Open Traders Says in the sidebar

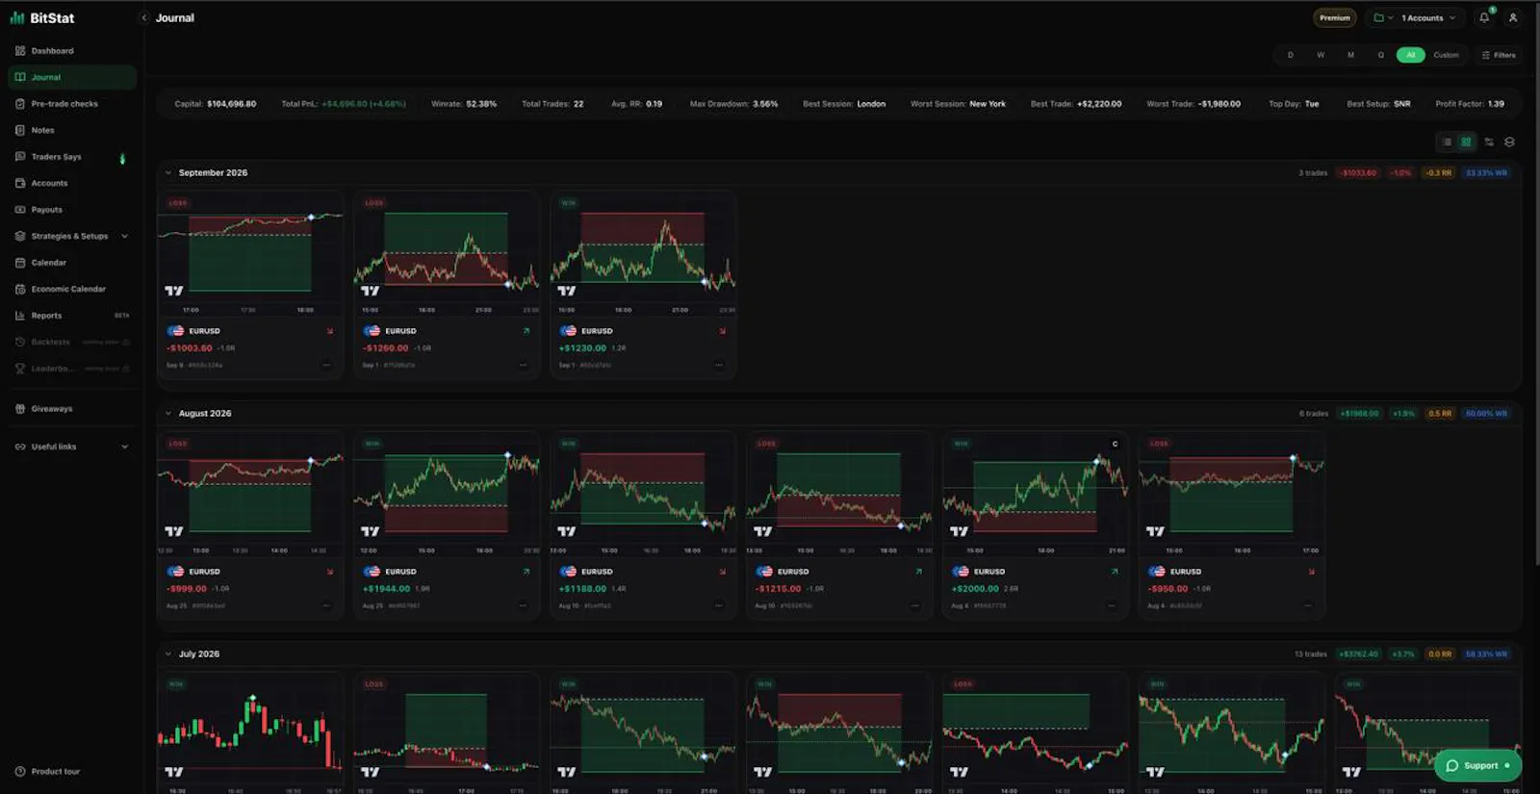tap(56, 157)
